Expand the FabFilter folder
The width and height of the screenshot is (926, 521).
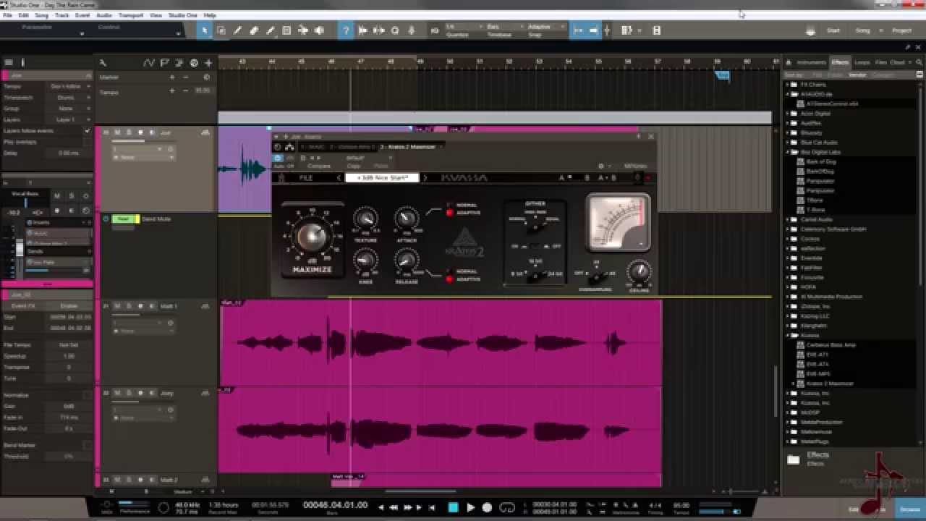coord(789,268)
